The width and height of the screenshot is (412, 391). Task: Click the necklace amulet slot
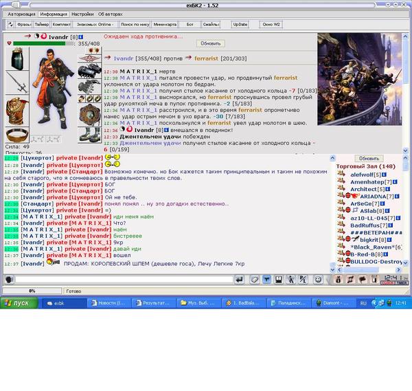(x=89, y=58)
